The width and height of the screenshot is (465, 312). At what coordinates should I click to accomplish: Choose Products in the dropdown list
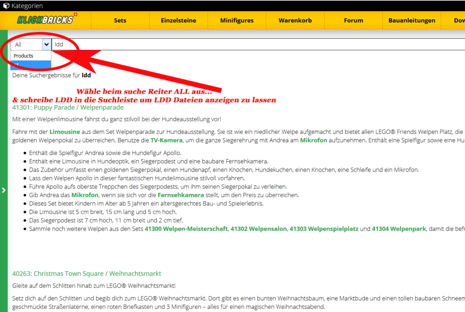(x=24, y=56)
